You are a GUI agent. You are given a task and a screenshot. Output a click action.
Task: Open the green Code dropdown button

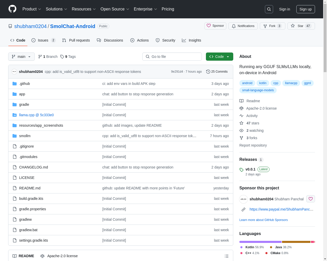(219, 57)
